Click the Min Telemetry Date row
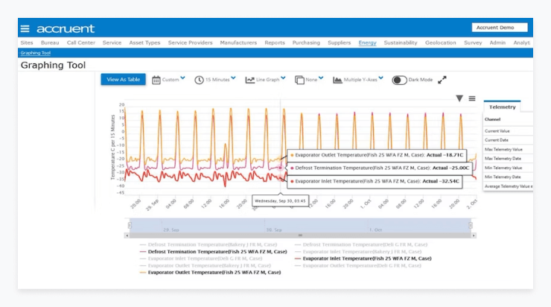 [x=508, y=177]
